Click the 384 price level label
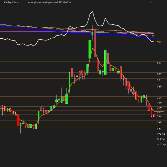Image resolution: width=167 pixels, height=167 pixels. click(x=159, y=116)
